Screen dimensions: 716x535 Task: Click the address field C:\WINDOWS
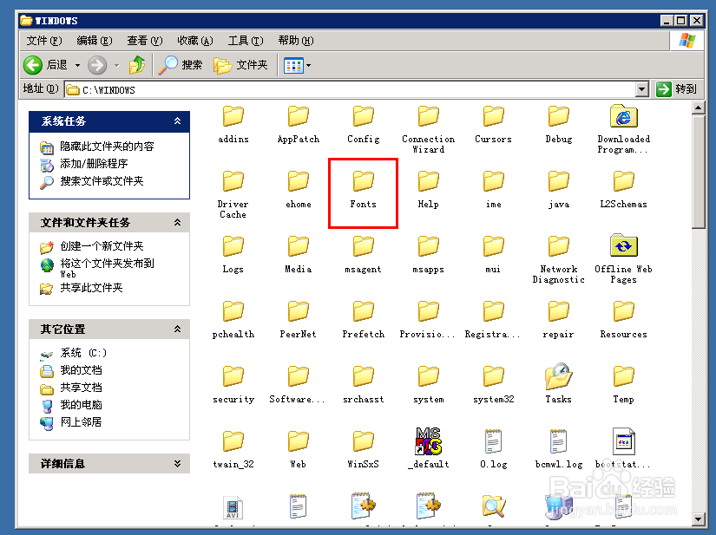coord(351,90)
